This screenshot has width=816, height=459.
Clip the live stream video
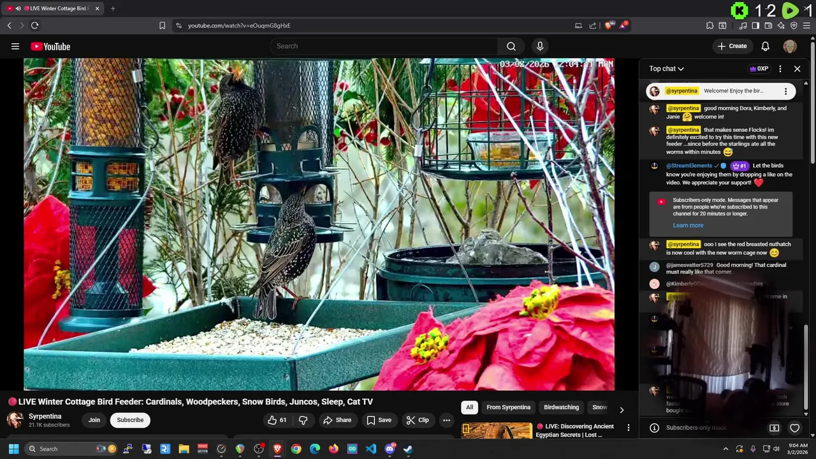point(418,420)
